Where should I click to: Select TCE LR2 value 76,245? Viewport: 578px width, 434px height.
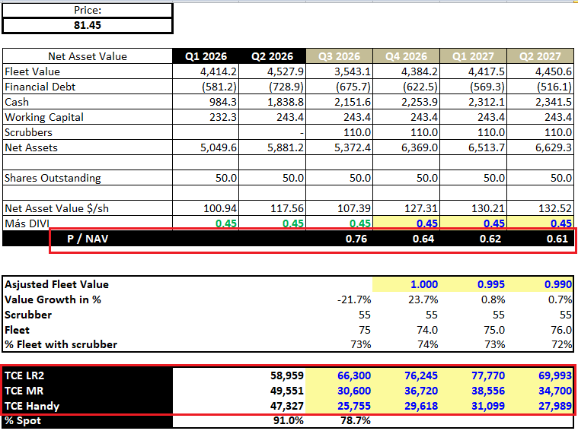[x=406, y=375]
